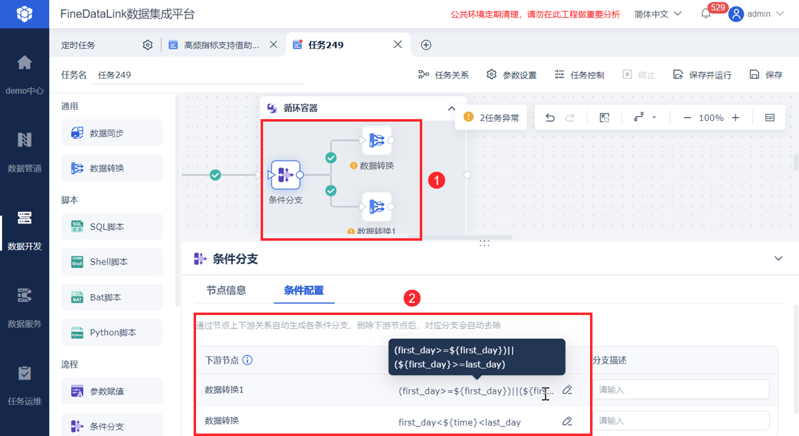Undo the last canvas action
The image size is (799, 436).
tap(550, 118)
